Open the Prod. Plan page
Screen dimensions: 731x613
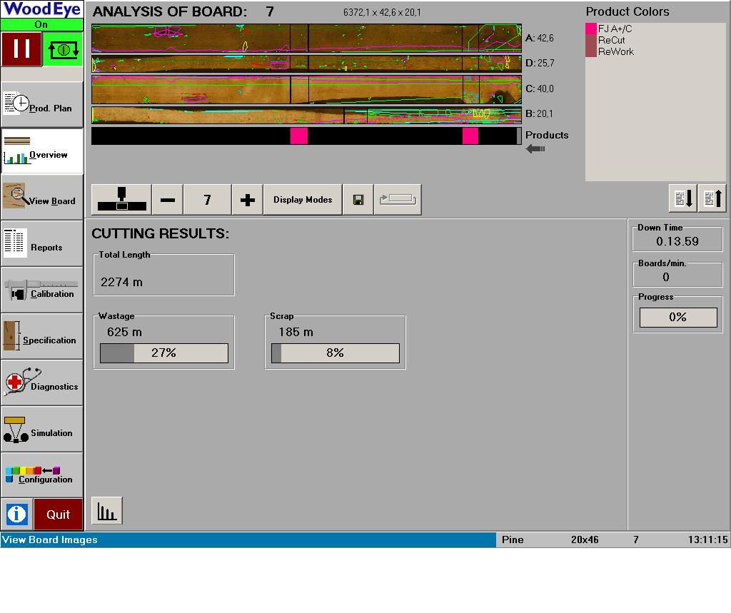pos(41,105)
